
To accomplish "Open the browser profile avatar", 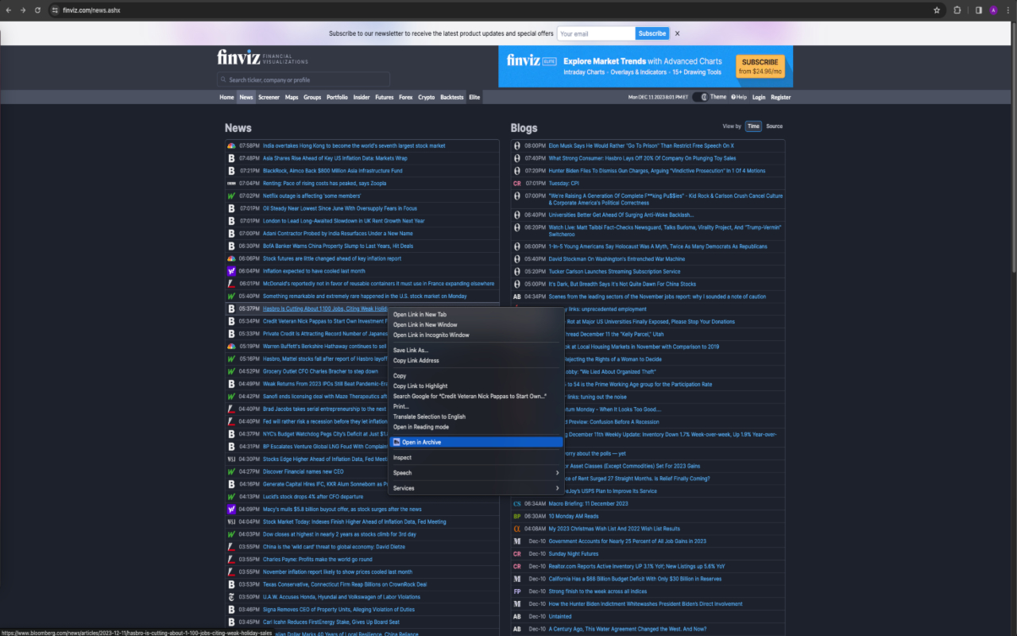I will (x=992, y=10).
